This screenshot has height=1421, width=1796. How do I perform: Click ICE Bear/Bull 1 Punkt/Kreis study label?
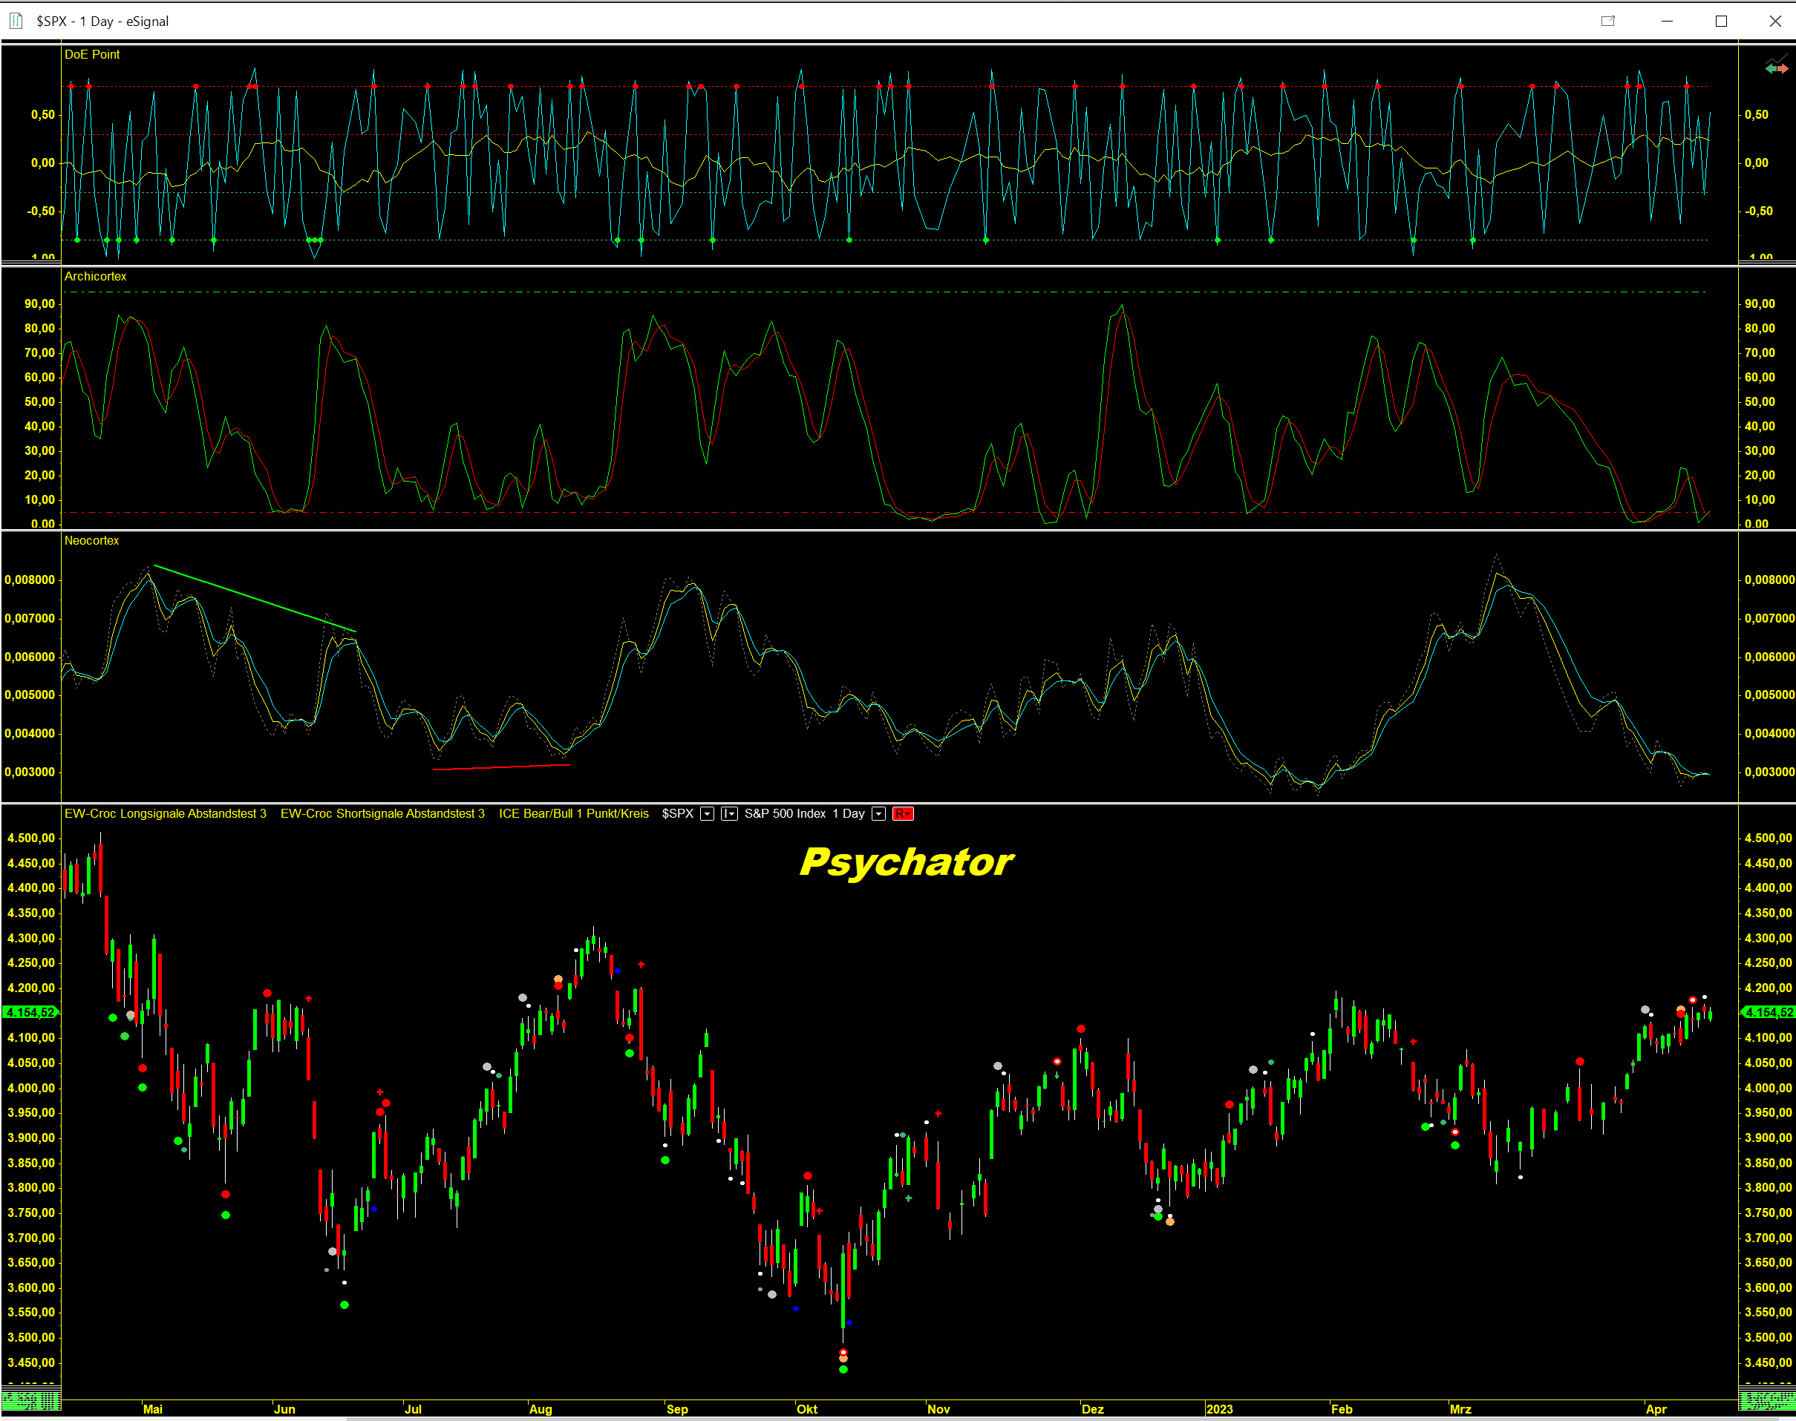(573, 814)
